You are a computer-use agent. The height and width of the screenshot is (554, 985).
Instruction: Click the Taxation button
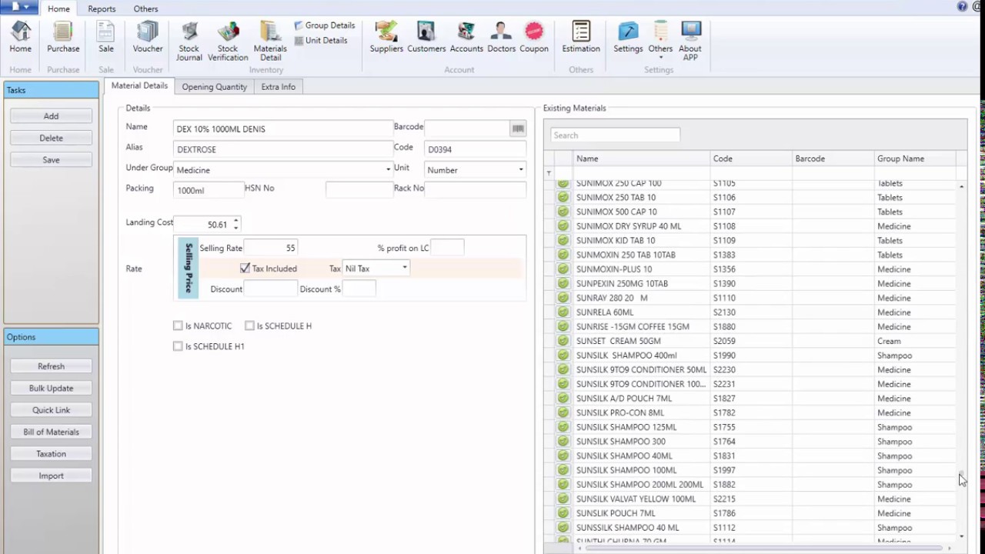(51, 454)
